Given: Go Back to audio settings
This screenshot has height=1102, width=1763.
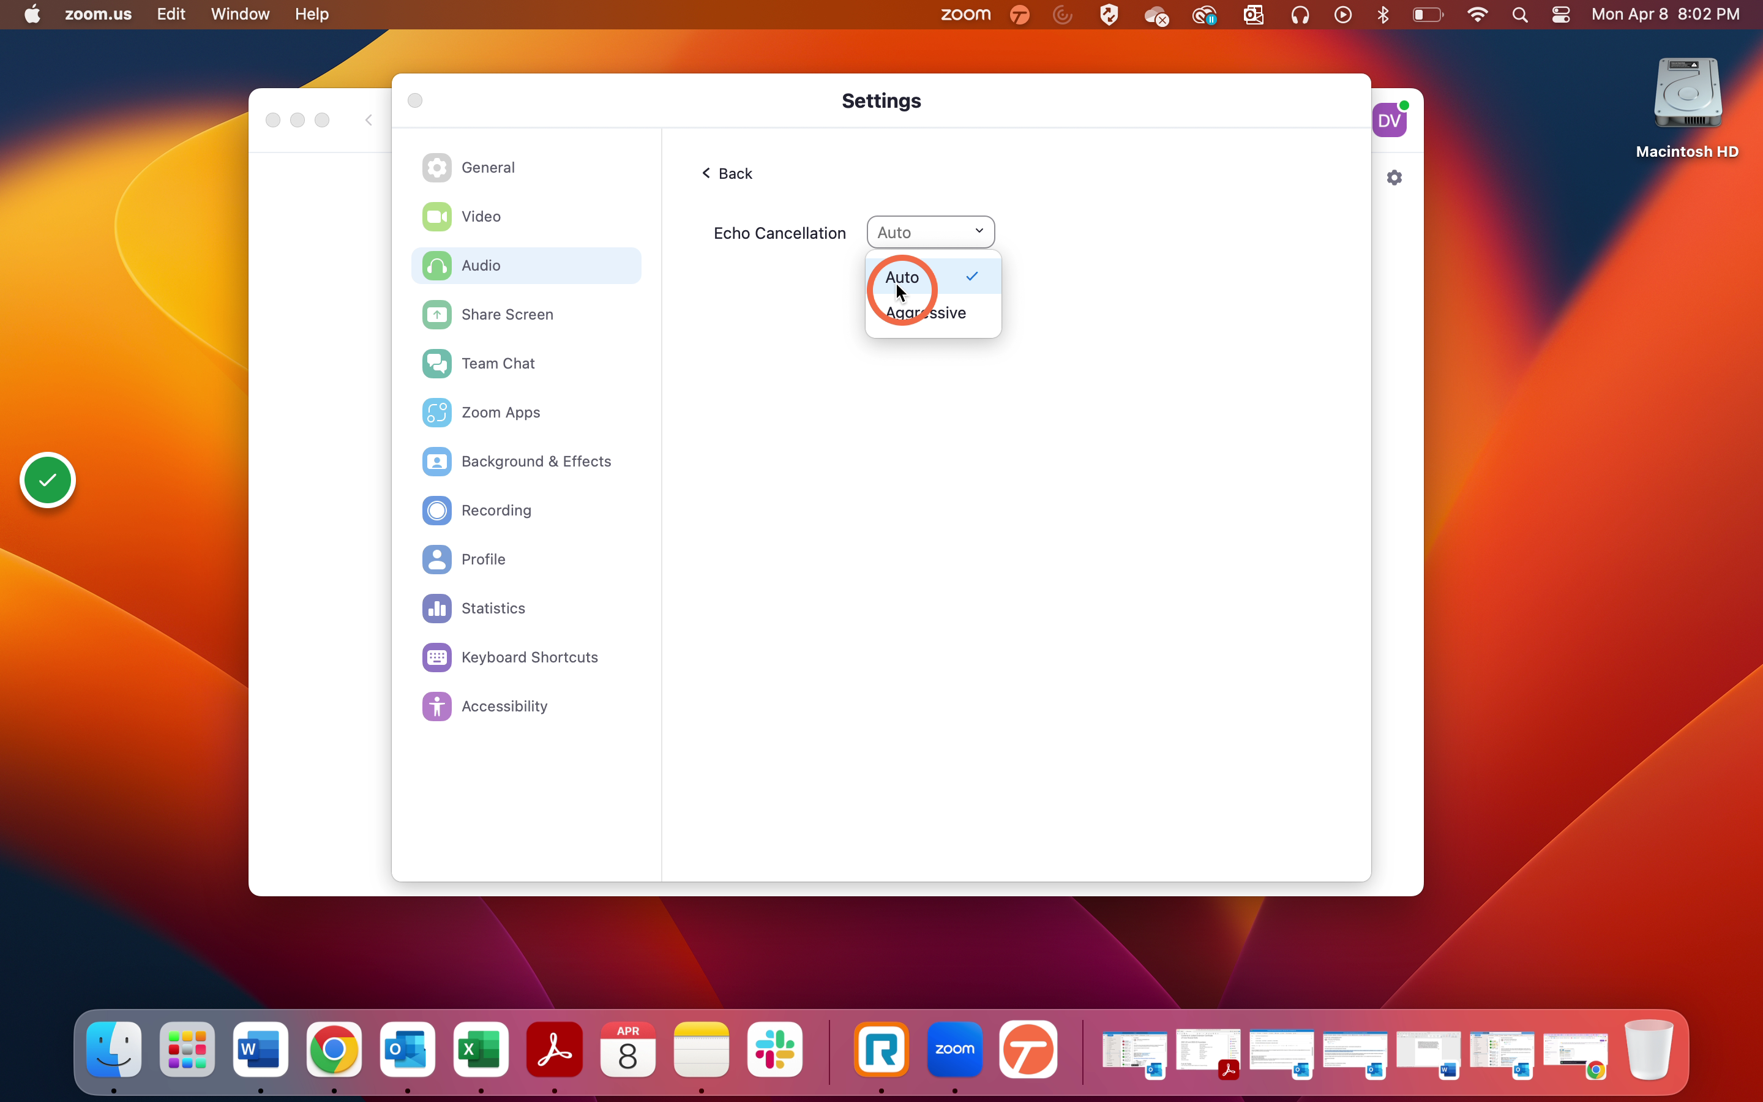Looking at the screenshot, I should [x=727, y=173].
